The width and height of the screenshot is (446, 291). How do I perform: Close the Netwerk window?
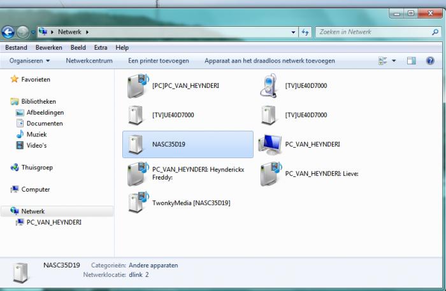click(x=430, y=13)
